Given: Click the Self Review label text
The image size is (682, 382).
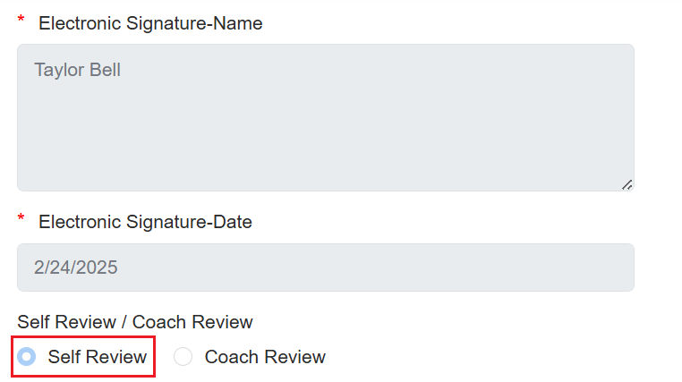Looking at the screenshot, I should pos(98,357).
